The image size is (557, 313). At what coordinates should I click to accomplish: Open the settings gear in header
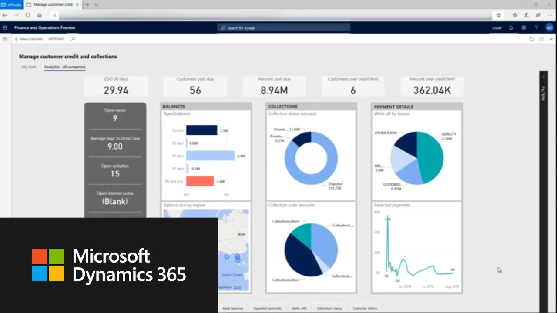[x=523, y=28]
